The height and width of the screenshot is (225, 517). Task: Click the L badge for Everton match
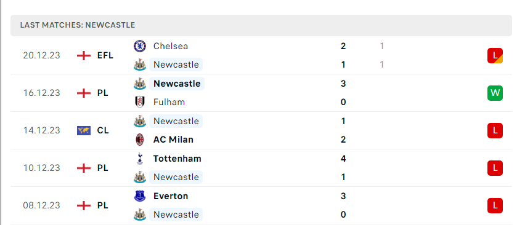pos(495,205)
